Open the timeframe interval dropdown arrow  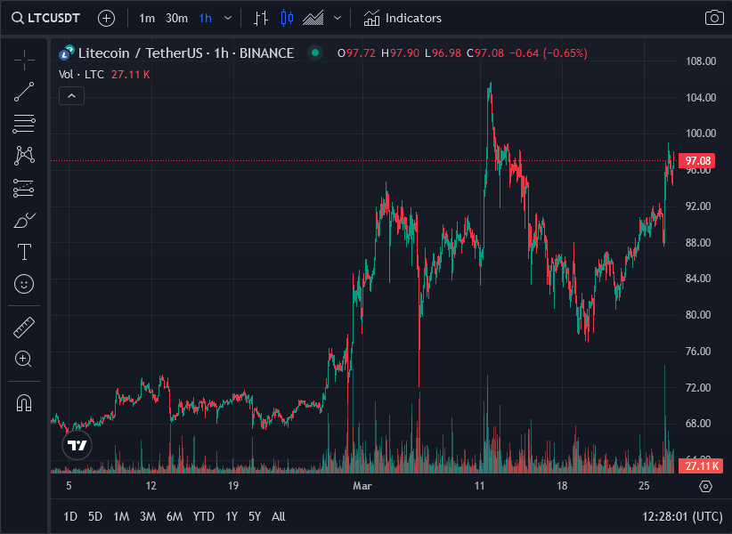pos(228,18)
